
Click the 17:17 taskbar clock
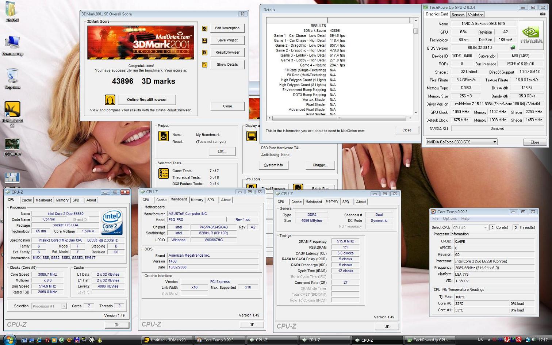coord(543,340)
